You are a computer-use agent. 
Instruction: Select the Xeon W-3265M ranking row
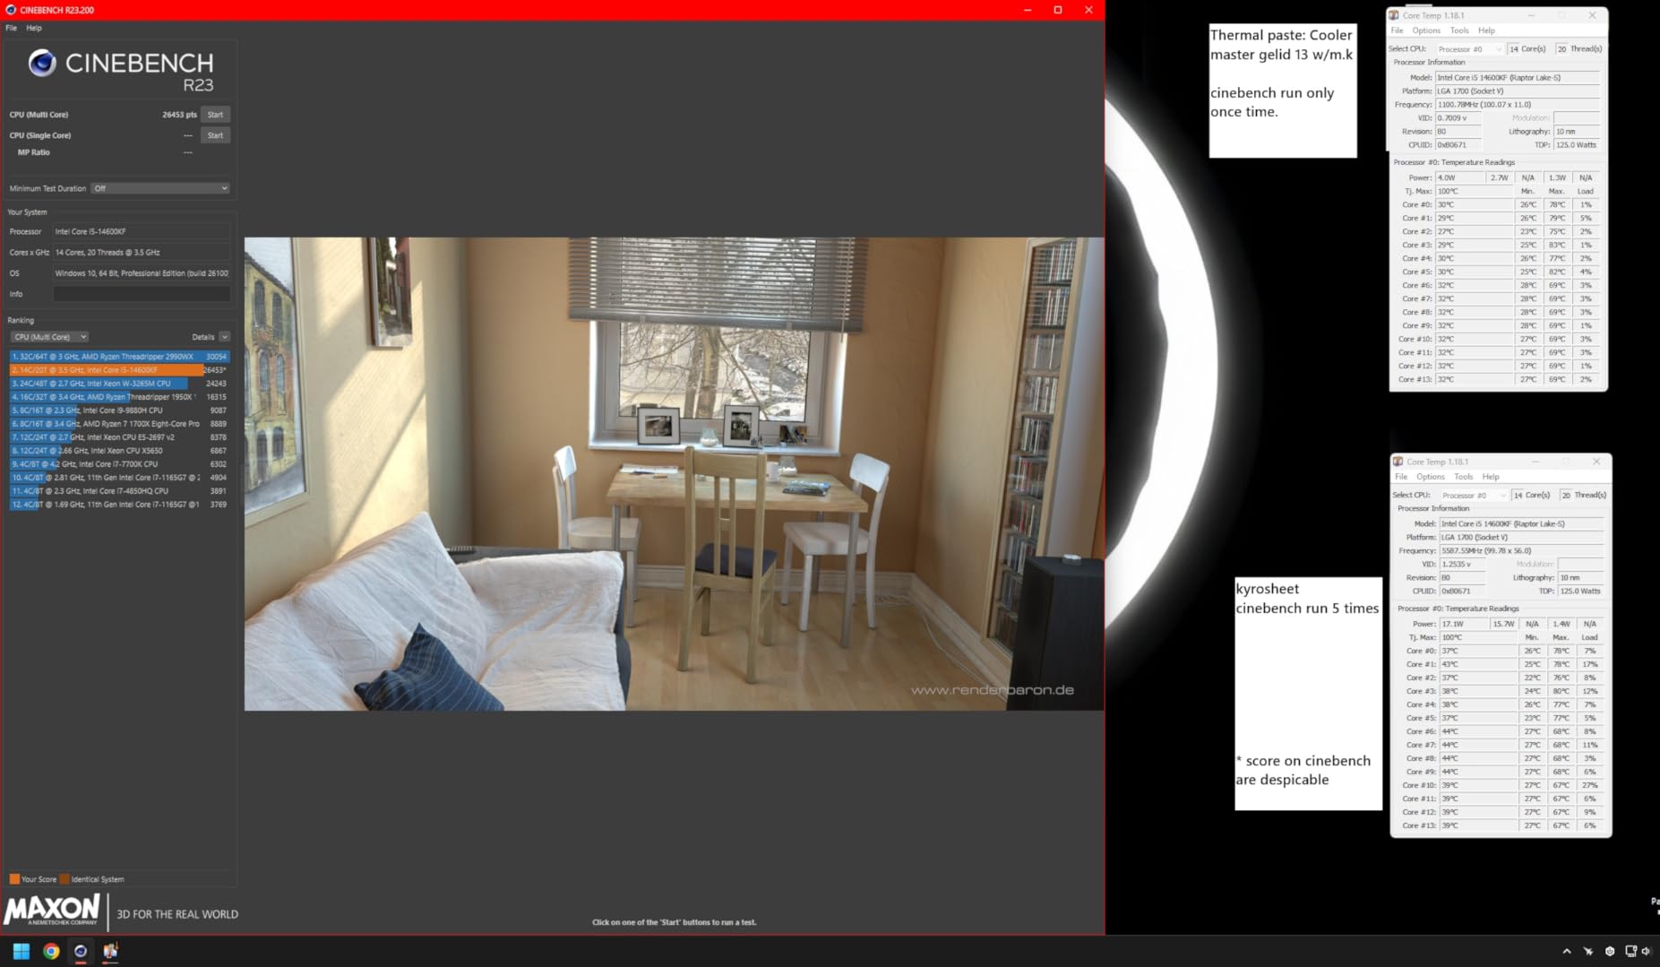[119, 384]
